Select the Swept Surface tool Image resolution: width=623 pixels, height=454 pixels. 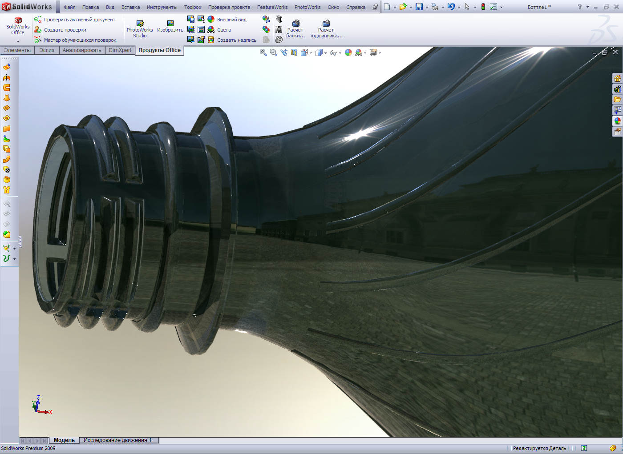(x=7, y=88)
